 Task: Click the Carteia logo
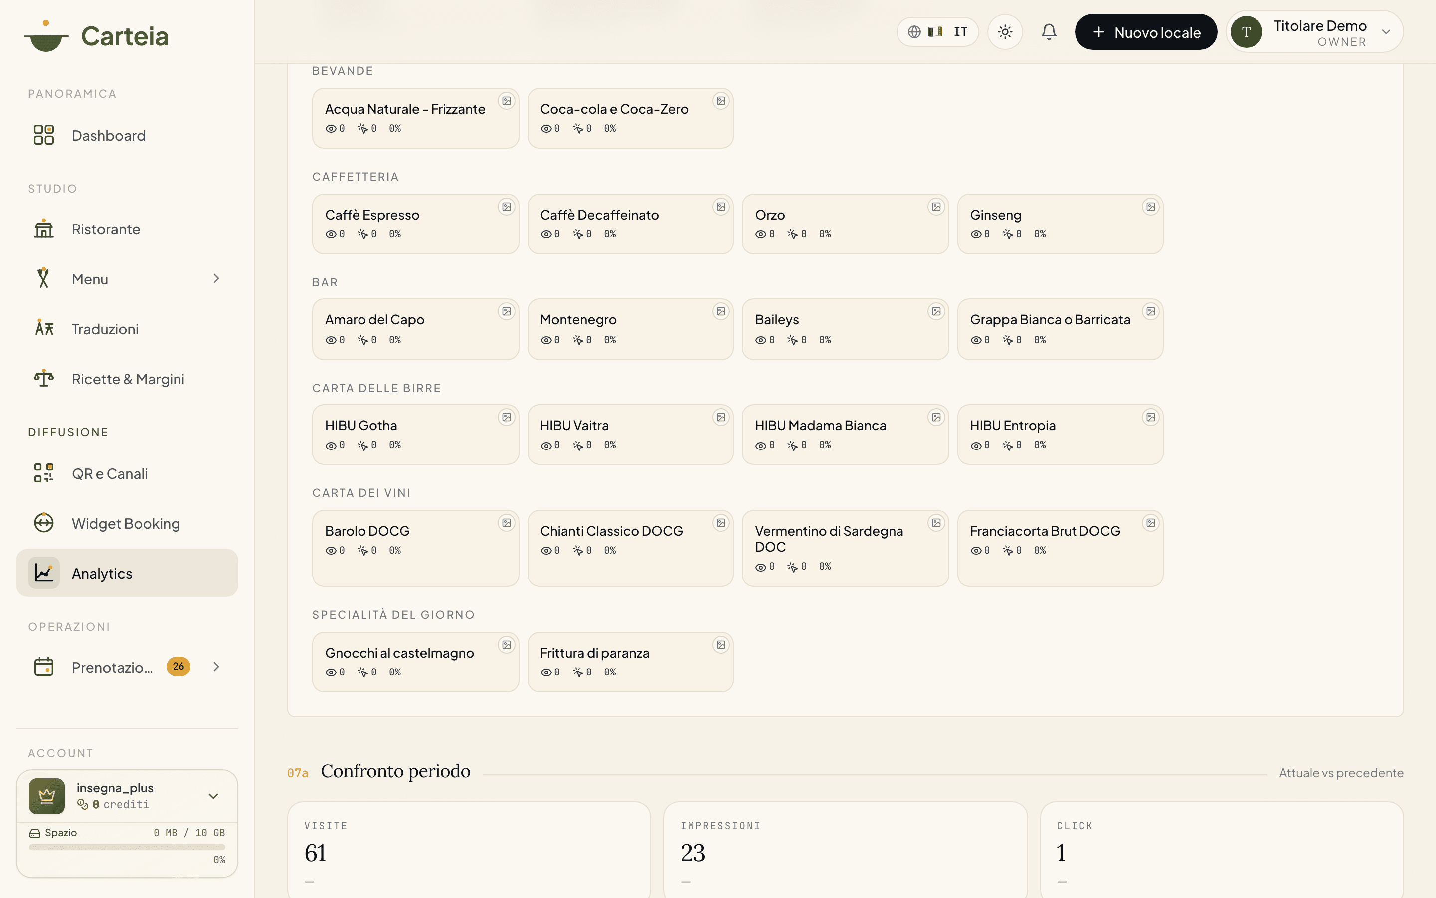click(x=96, y=36)
